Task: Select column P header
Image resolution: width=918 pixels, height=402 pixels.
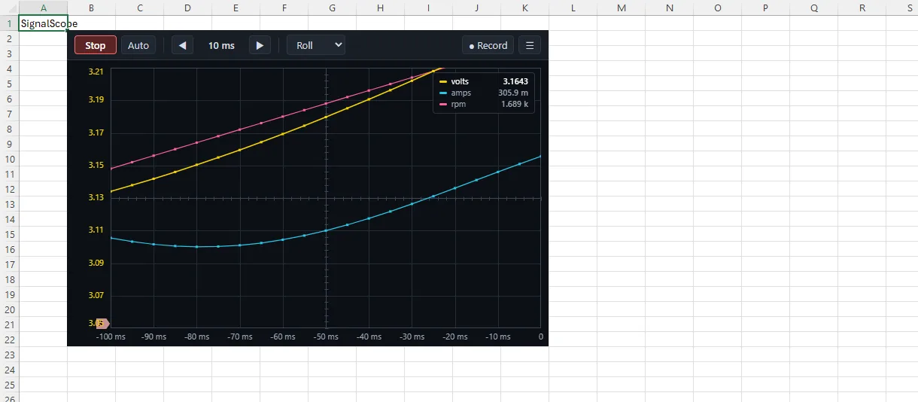Action: tap(765, 8)
